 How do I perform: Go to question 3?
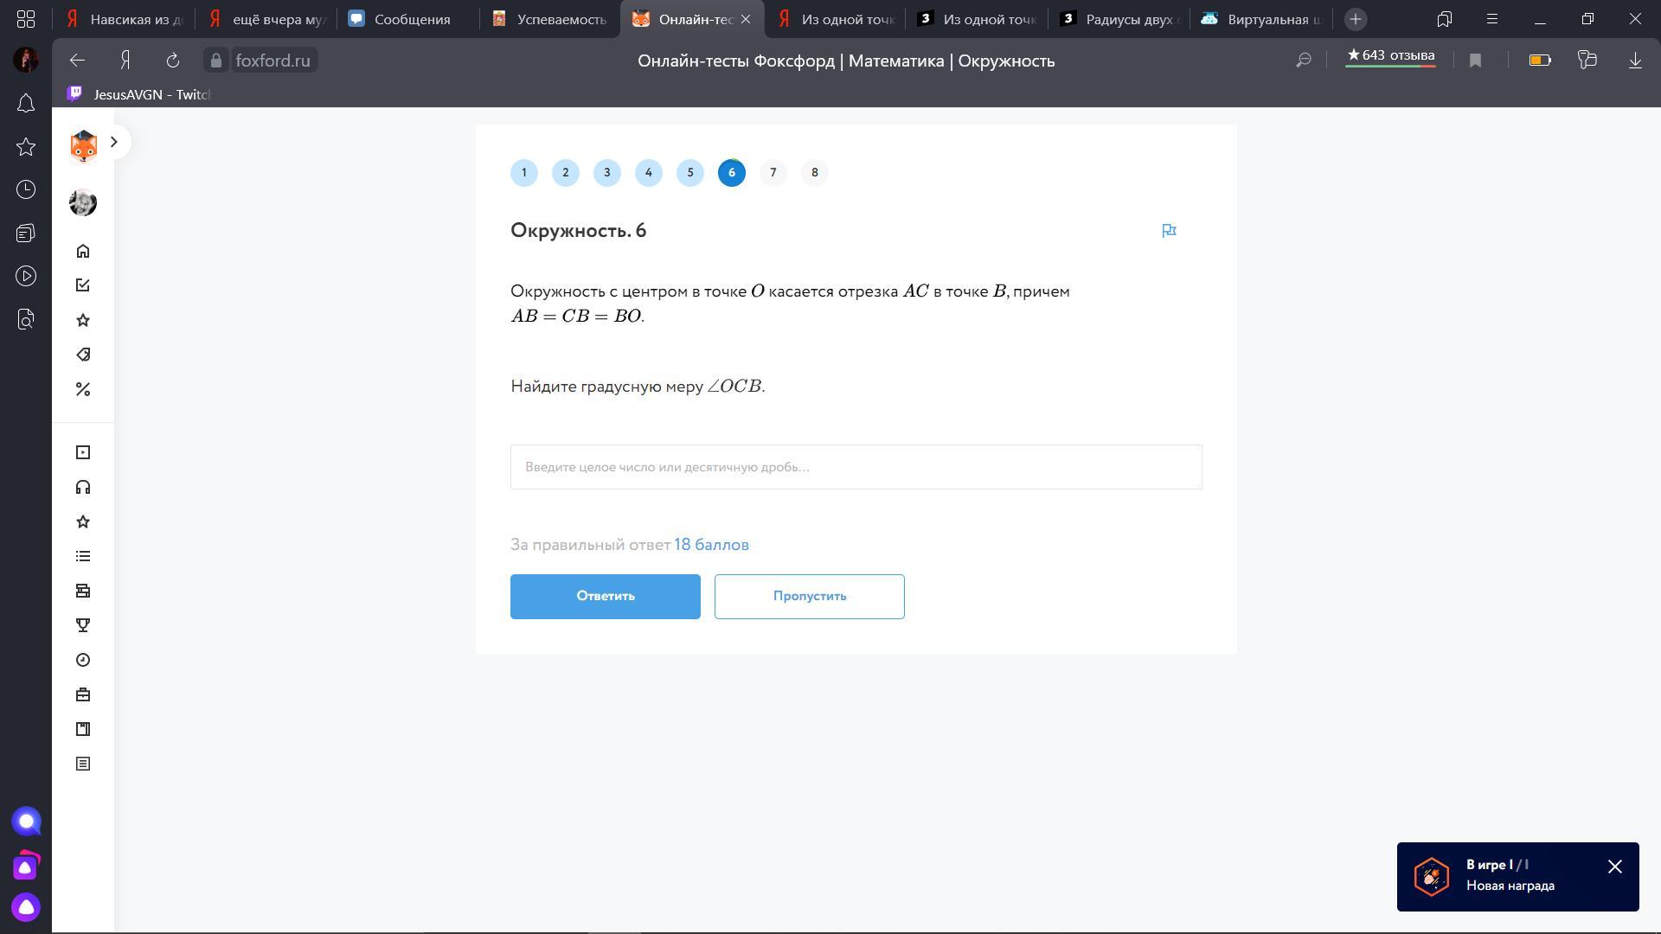click(x=607, y=173)
